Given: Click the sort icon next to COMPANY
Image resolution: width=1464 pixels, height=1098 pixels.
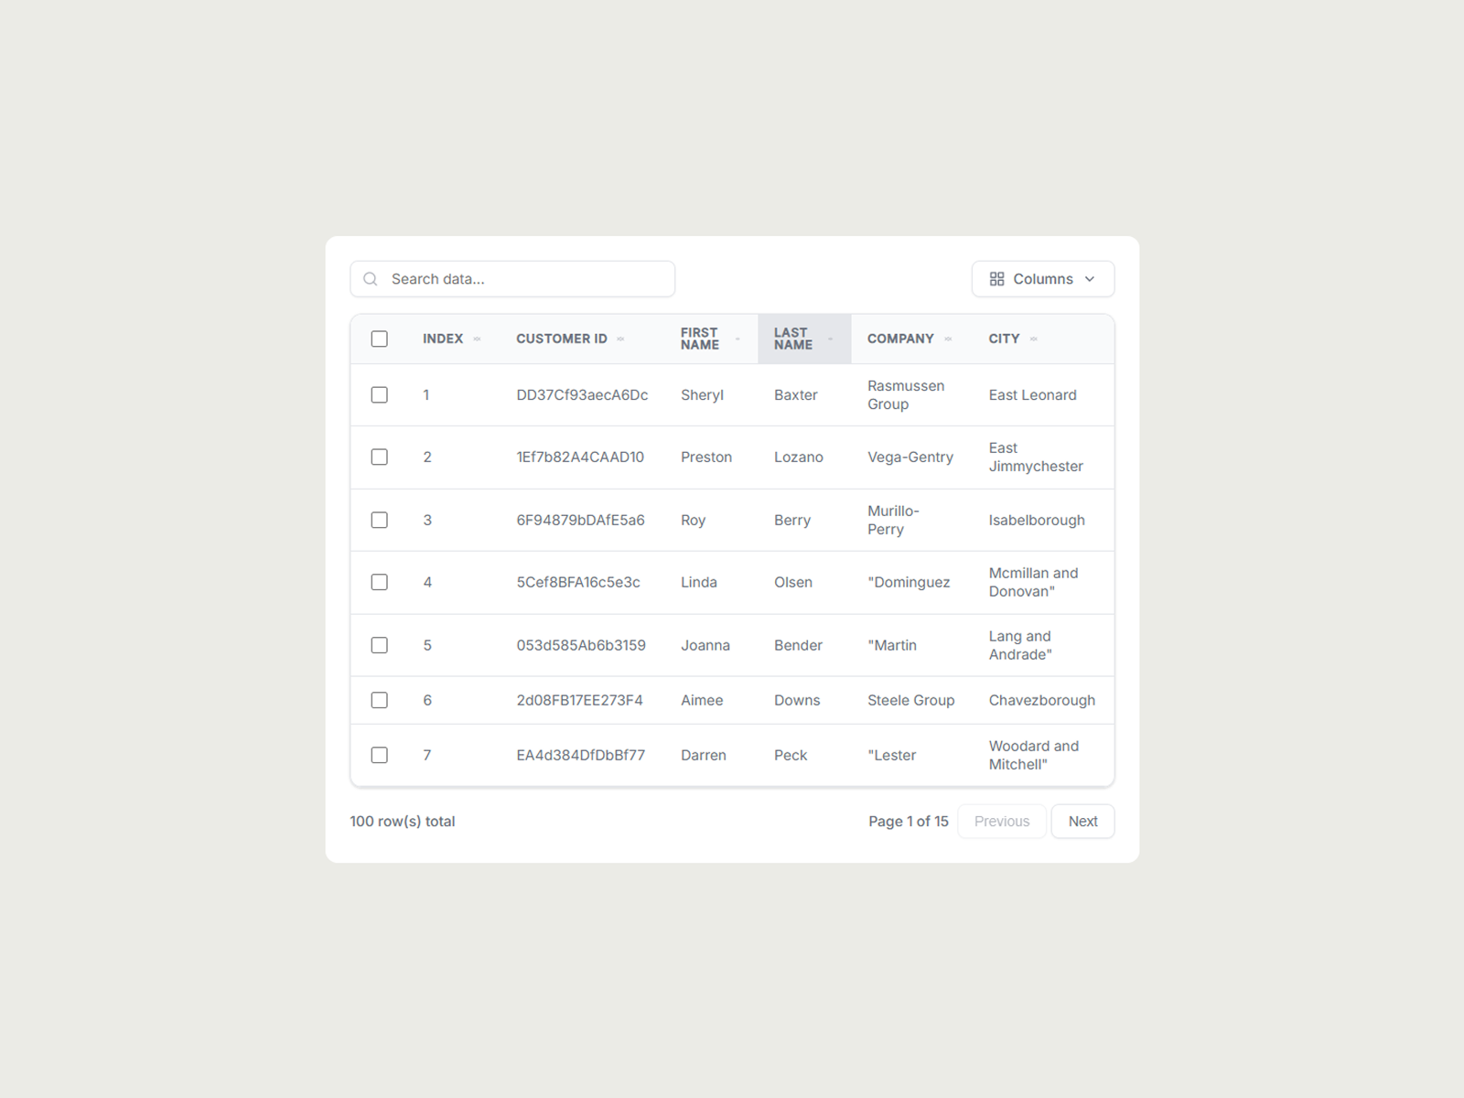Looking at the screenshot, I should pos(948,339).
